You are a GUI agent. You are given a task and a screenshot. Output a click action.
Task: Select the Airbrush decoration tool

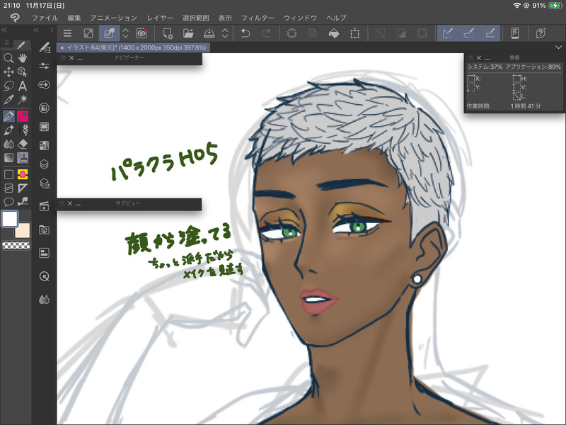tap(23, 130)
